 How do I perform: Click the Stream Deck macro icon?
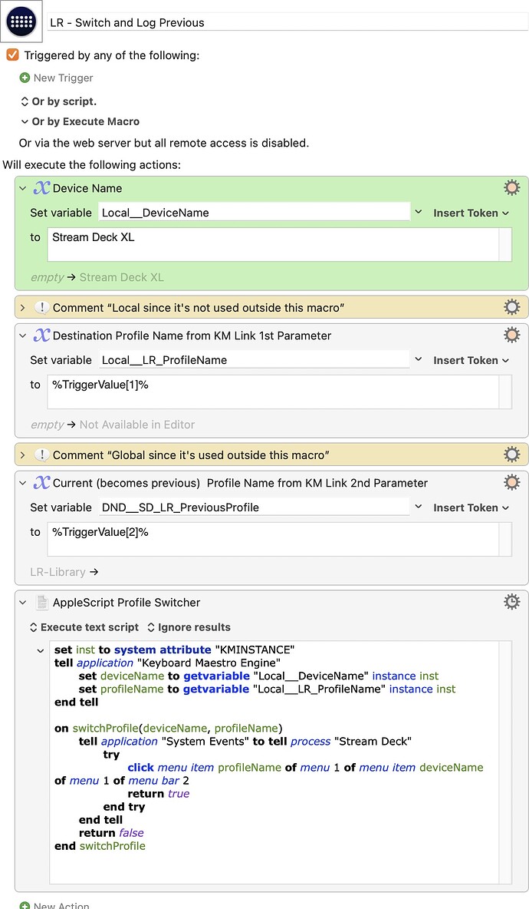(x=21, y=21)
